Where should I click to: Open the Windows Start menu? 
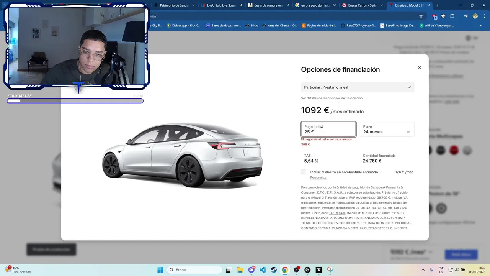tap(160, 270)
